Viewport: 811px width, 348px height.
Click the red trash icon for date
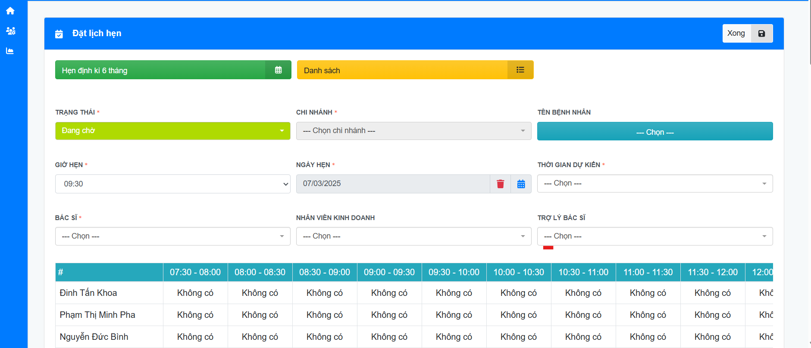(500, 184)
